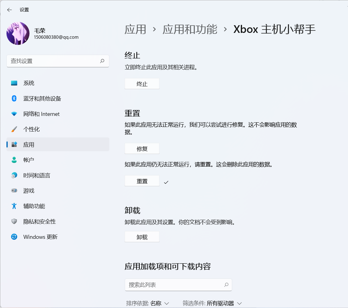Image resolution: width=348 pixels, height=308 pixels.
Task: Open 系统 settings category
Action: pos(58,83)
